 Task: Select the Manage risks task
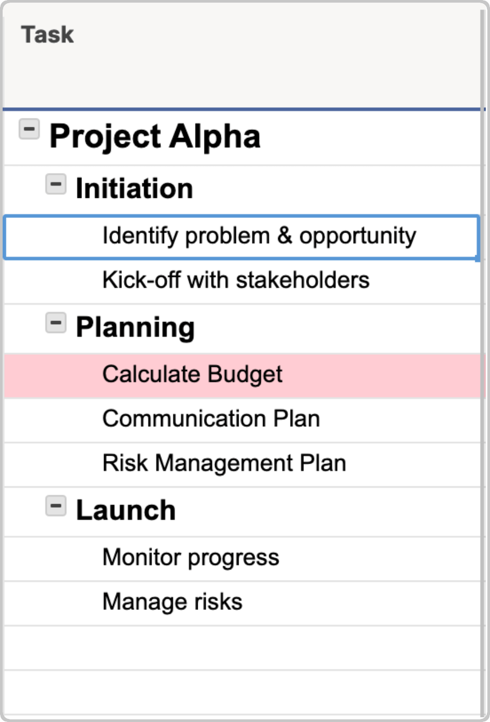(x=172, y=601)
